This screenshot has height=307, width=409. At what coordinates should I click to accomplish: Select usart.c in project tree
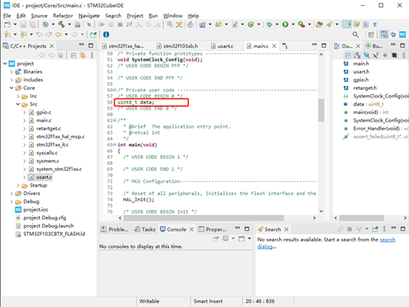coord(44,177)
